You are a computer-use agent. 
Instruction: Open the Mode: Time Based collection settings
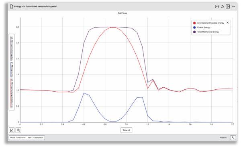click(27, 138)
